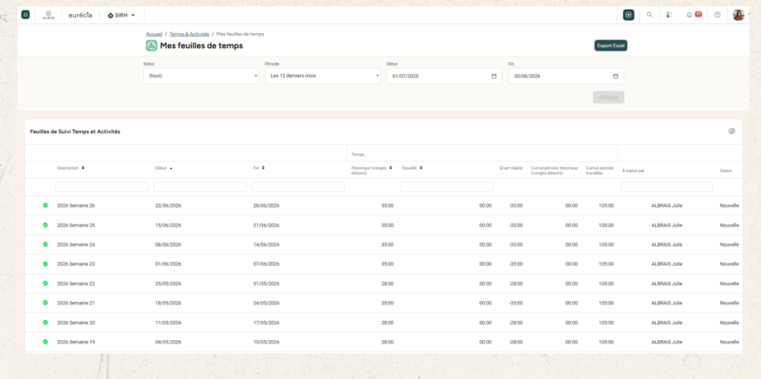Viewport: 761px width, 379px height.
Task: Click the plus quick-add icon in header
Action: click(x=629, y=15)
